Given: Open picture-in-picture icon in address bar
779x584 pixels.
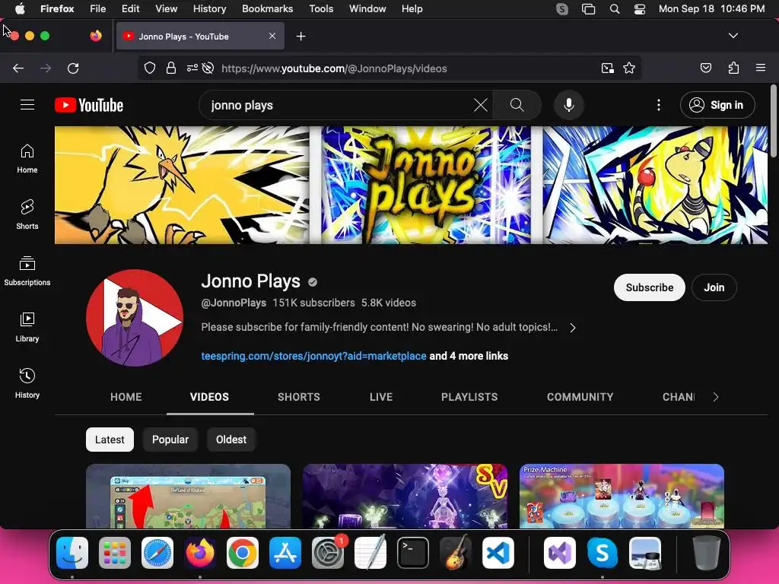Looking at the screenshot, I should click(x=608, y=68).
